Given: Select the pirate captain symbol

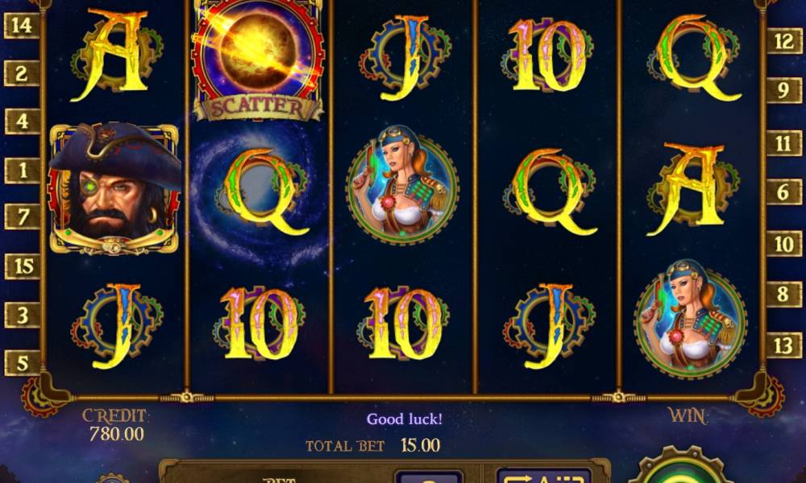Looking at the screenshot, I should pyautogui.click(x=115, y=188).
